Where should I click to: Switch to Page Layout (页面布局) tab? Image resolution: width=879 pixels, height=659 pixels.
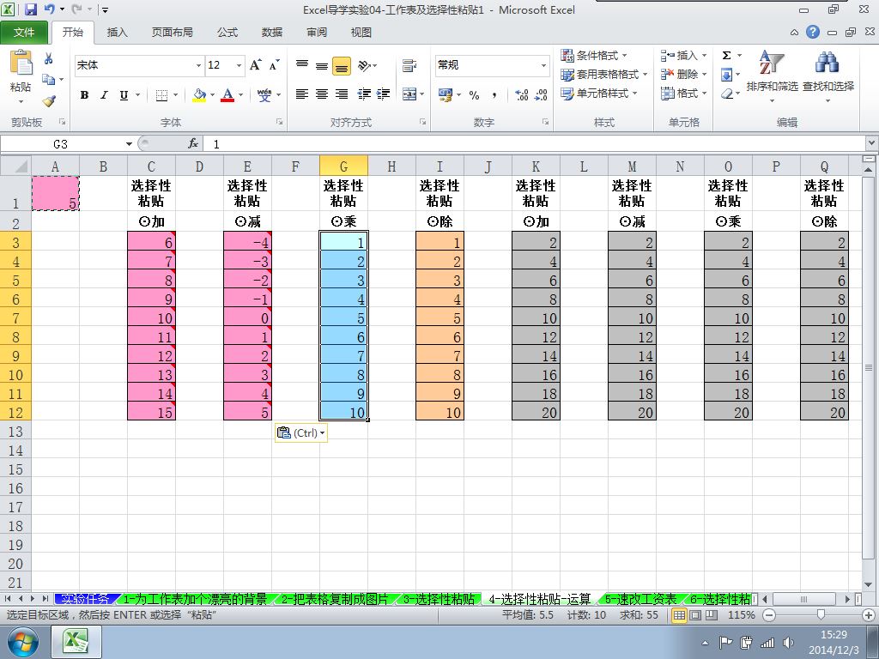(172, 33)
